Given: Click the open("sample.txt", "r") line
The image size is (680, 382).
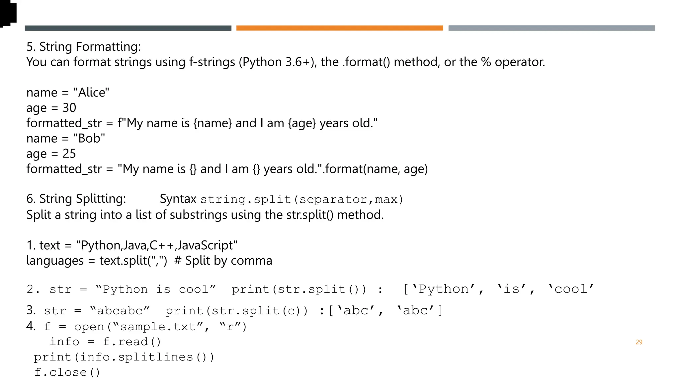Looking at the screenshot, I should coord(145,327).
